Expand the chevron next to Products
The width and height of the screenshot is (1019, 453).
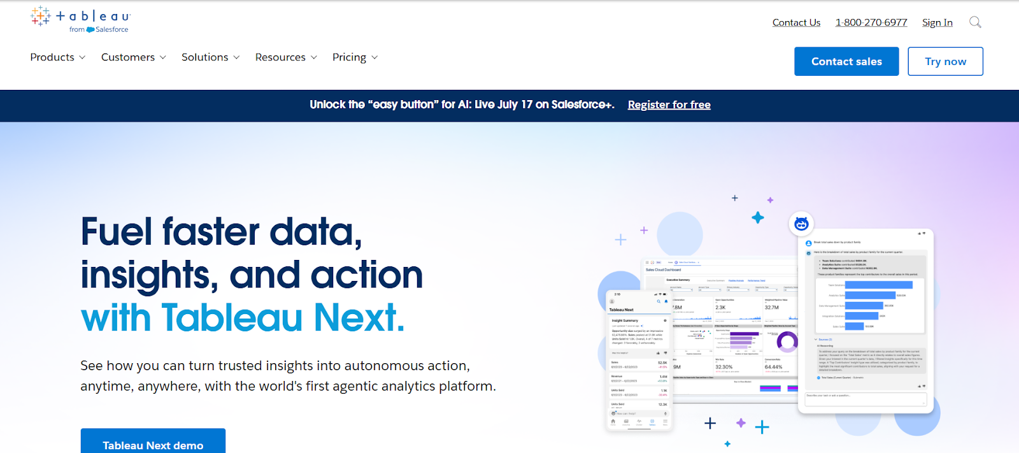point(82,57)
